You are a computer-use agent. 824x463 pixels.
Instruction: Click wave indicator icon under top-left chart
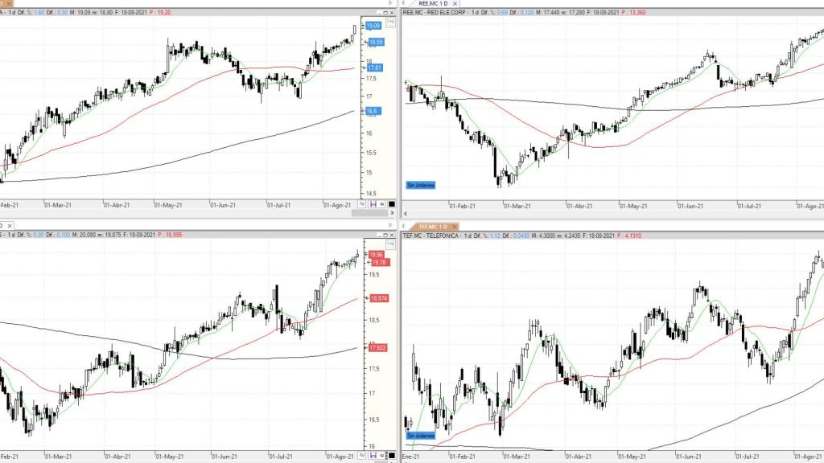(363, 205)
